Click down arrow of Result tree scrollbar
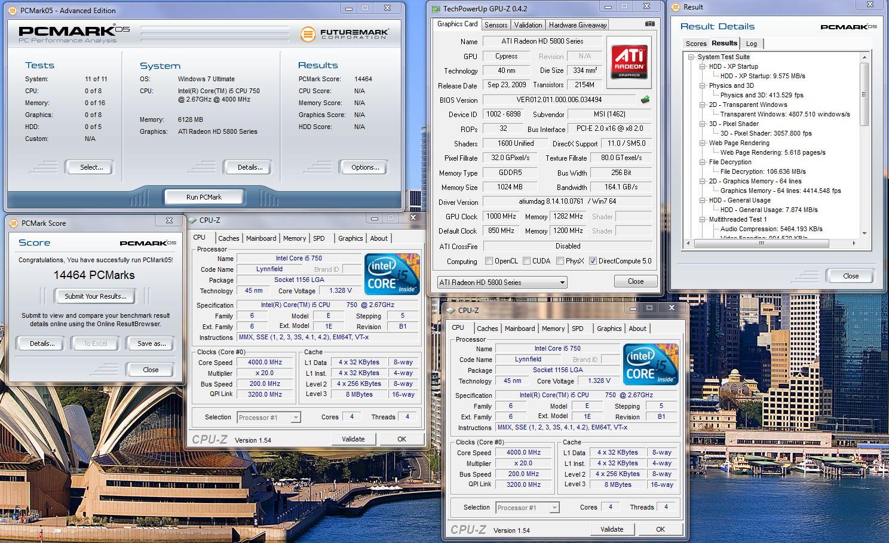This screenshot has width=889, height=543. (864, 234)
